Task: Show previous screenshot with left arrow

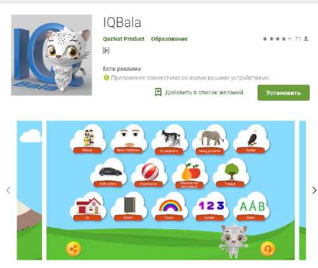Action: (x=8, y=190)
